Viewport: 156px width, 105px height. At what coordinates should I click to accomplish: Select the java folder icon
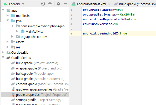pos(13,21)
